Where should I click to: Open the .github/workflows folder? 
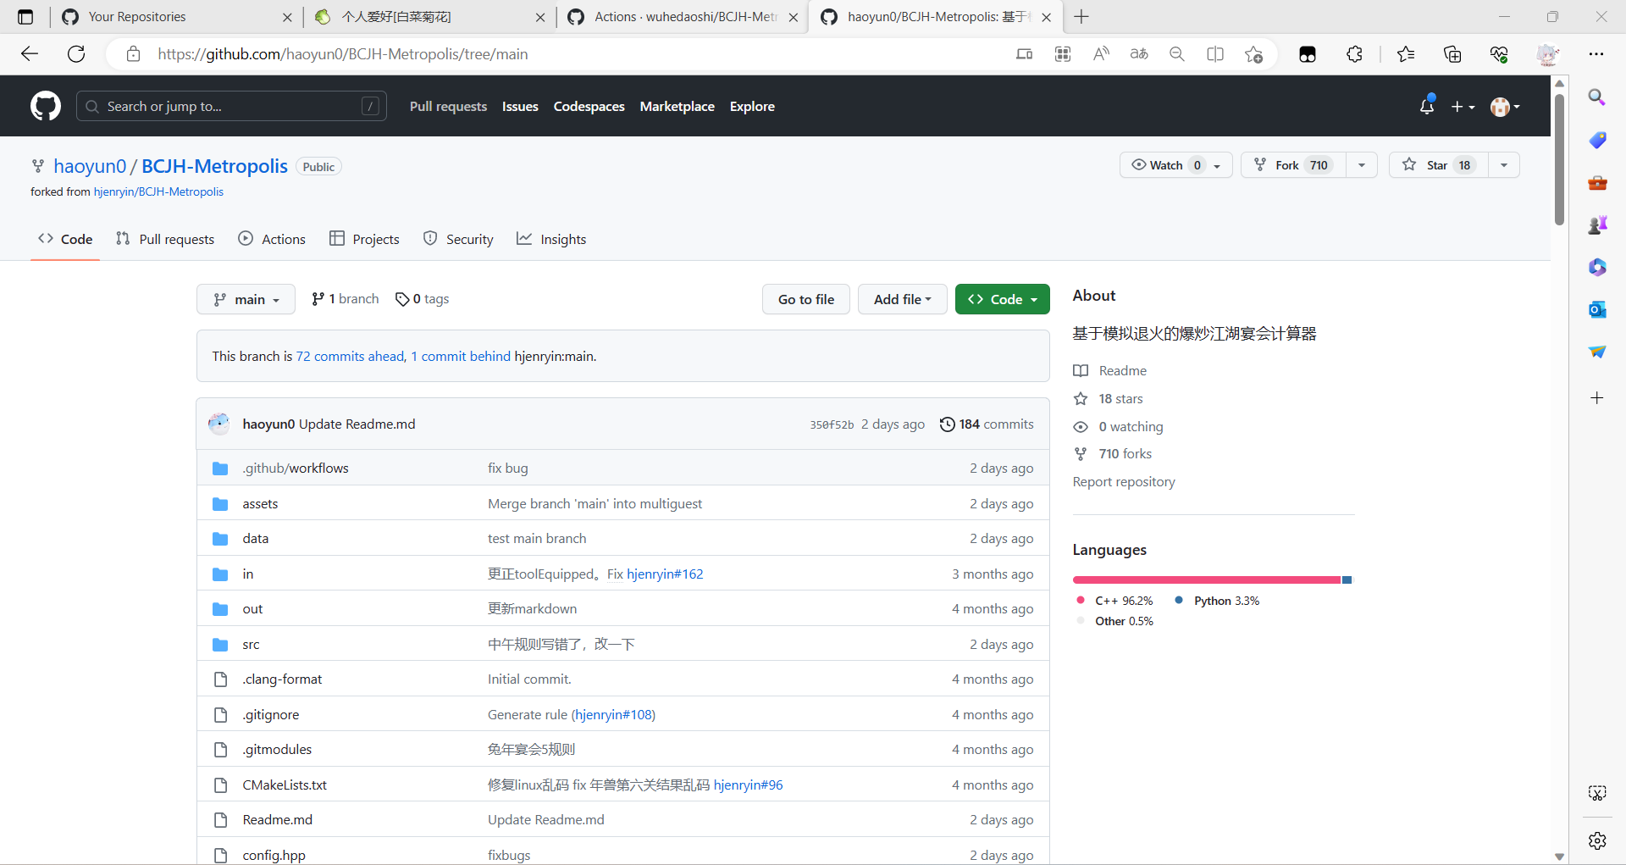(x=296, y=468)
